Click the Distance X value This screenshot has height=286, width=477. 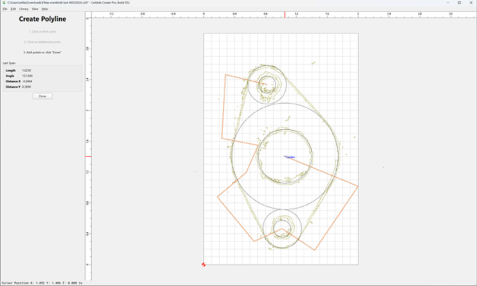[27, 81]
